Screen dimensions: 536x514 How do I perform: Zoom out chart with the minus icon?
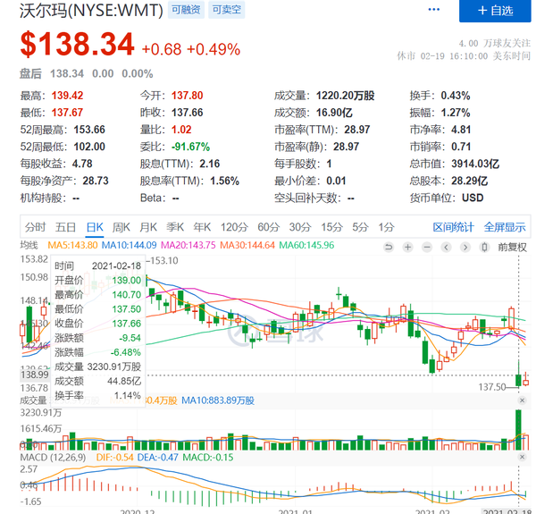click(x=427, y=247)
